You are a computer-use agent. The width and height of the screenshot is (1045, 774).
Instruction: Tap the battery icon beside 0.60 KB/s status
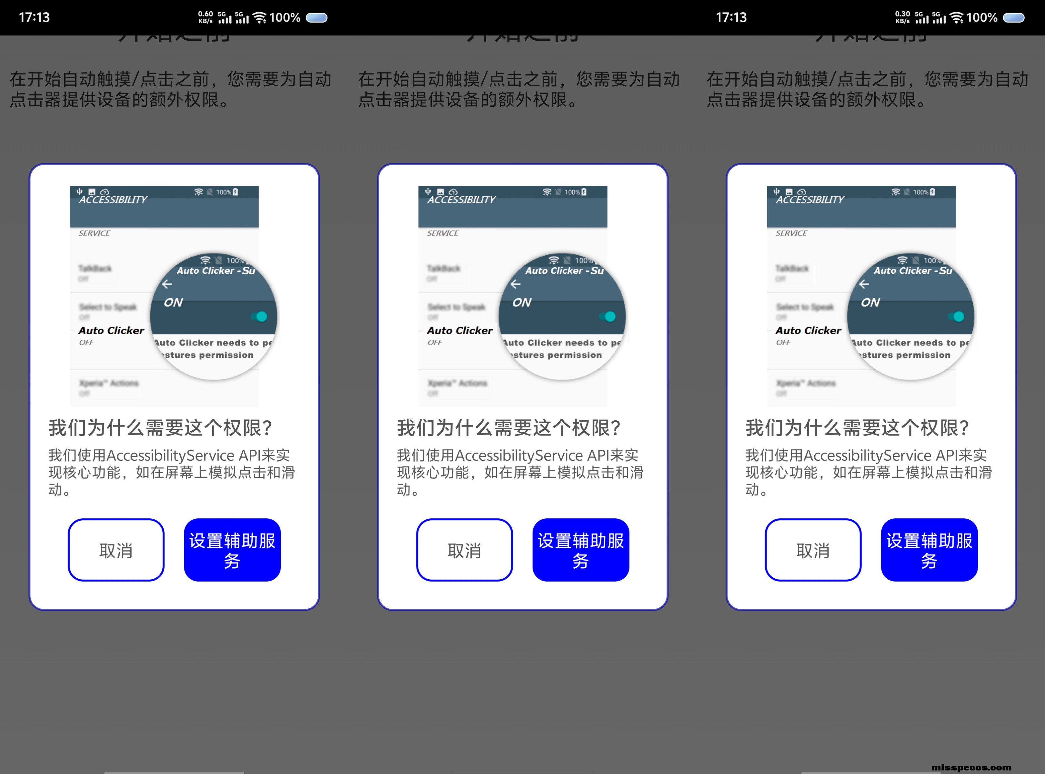[317, 18]
